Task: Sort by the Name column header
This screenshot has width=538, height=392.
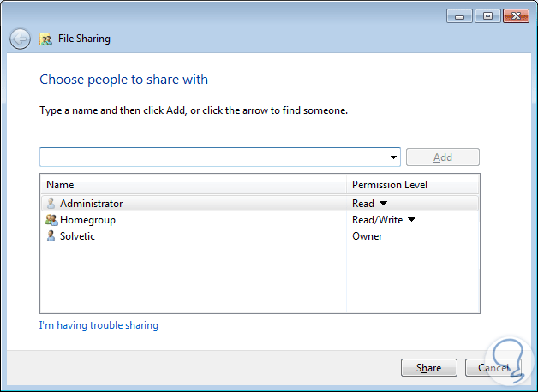Action: tap(193, 185)
